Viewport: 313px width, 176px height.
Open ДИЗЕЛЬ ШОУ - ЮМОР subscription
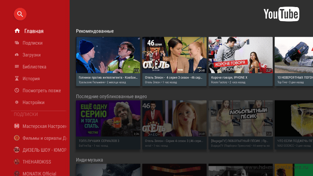click(45, 150)
